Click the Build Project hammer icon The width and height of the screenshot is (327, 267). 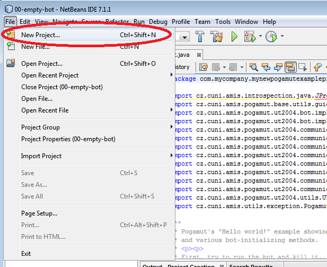pyautogui.click(x=200, y=36)
